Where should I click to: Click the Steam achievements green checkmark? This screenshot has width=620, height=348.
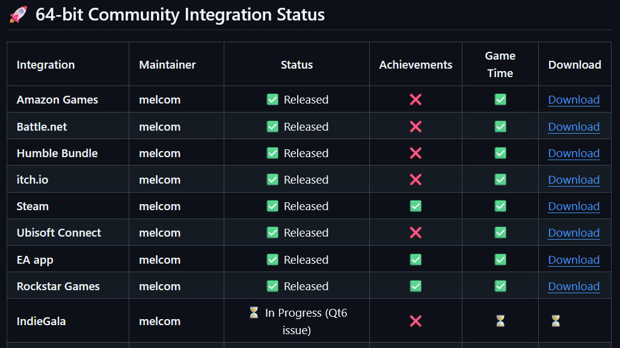click(416, 206)
